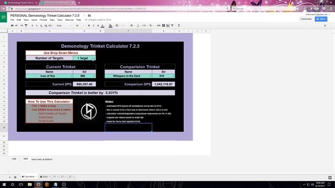Open the View menu

26,20
